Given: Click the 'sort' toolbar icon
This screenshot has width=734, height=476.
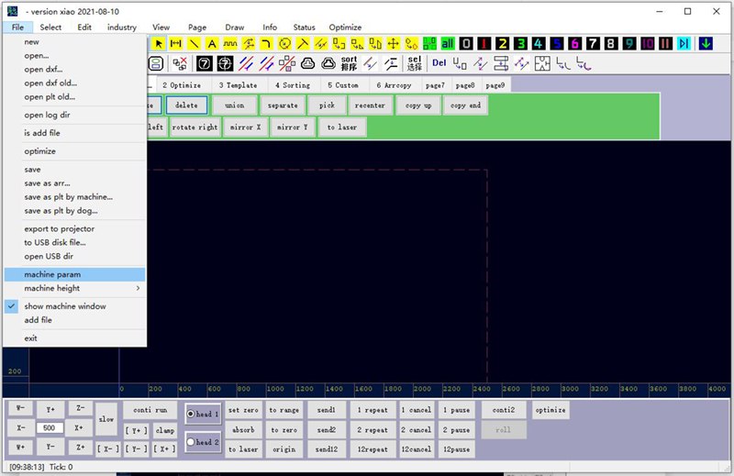Looking at the screenshot, I should click(349, 63).
